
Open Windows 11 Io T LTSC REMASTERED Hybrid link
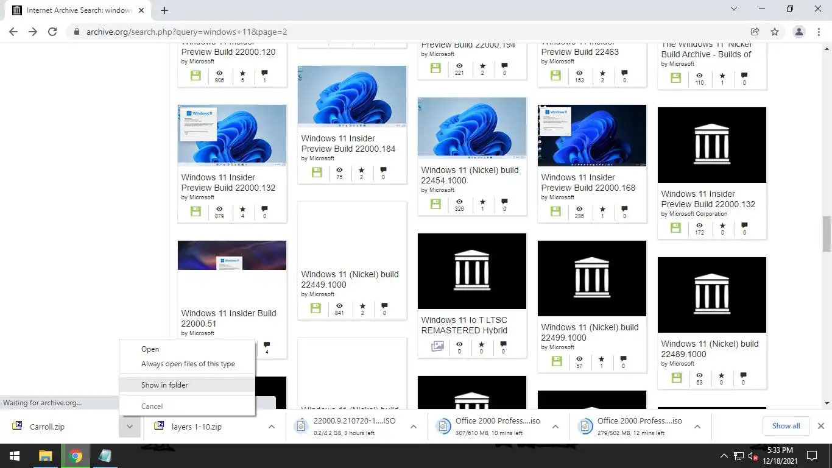coord(464,325)
